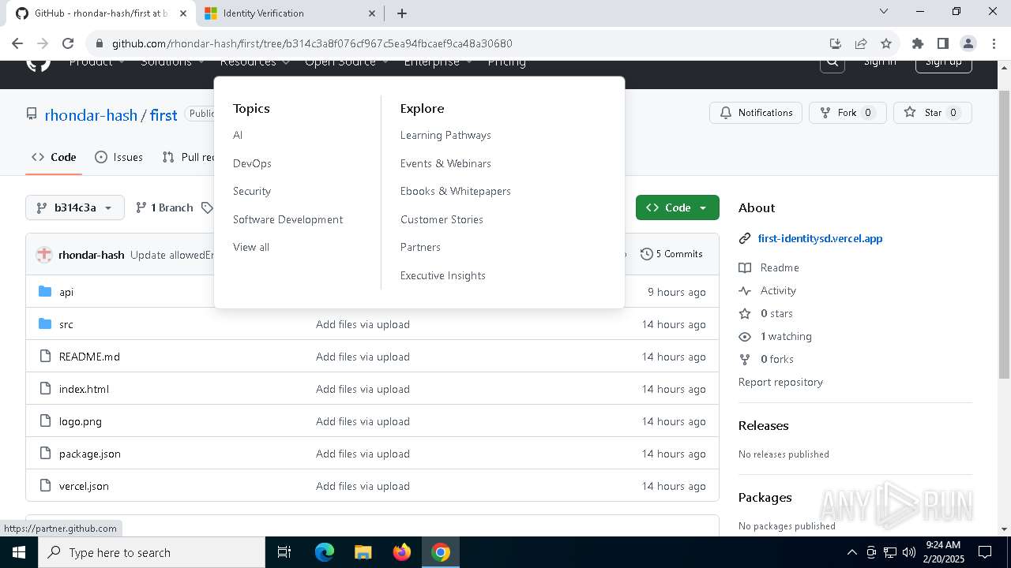
Task: Click Report repository link
Action: point(780,382)
